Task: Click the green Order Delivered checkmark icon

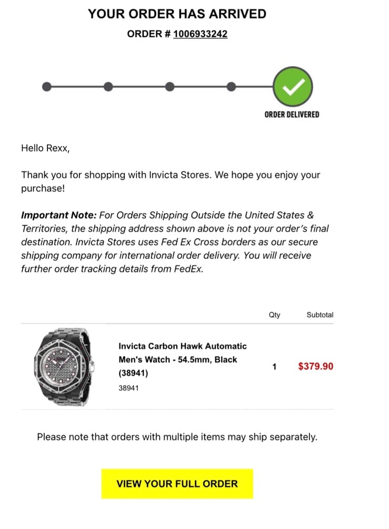Action: [293, 87]
